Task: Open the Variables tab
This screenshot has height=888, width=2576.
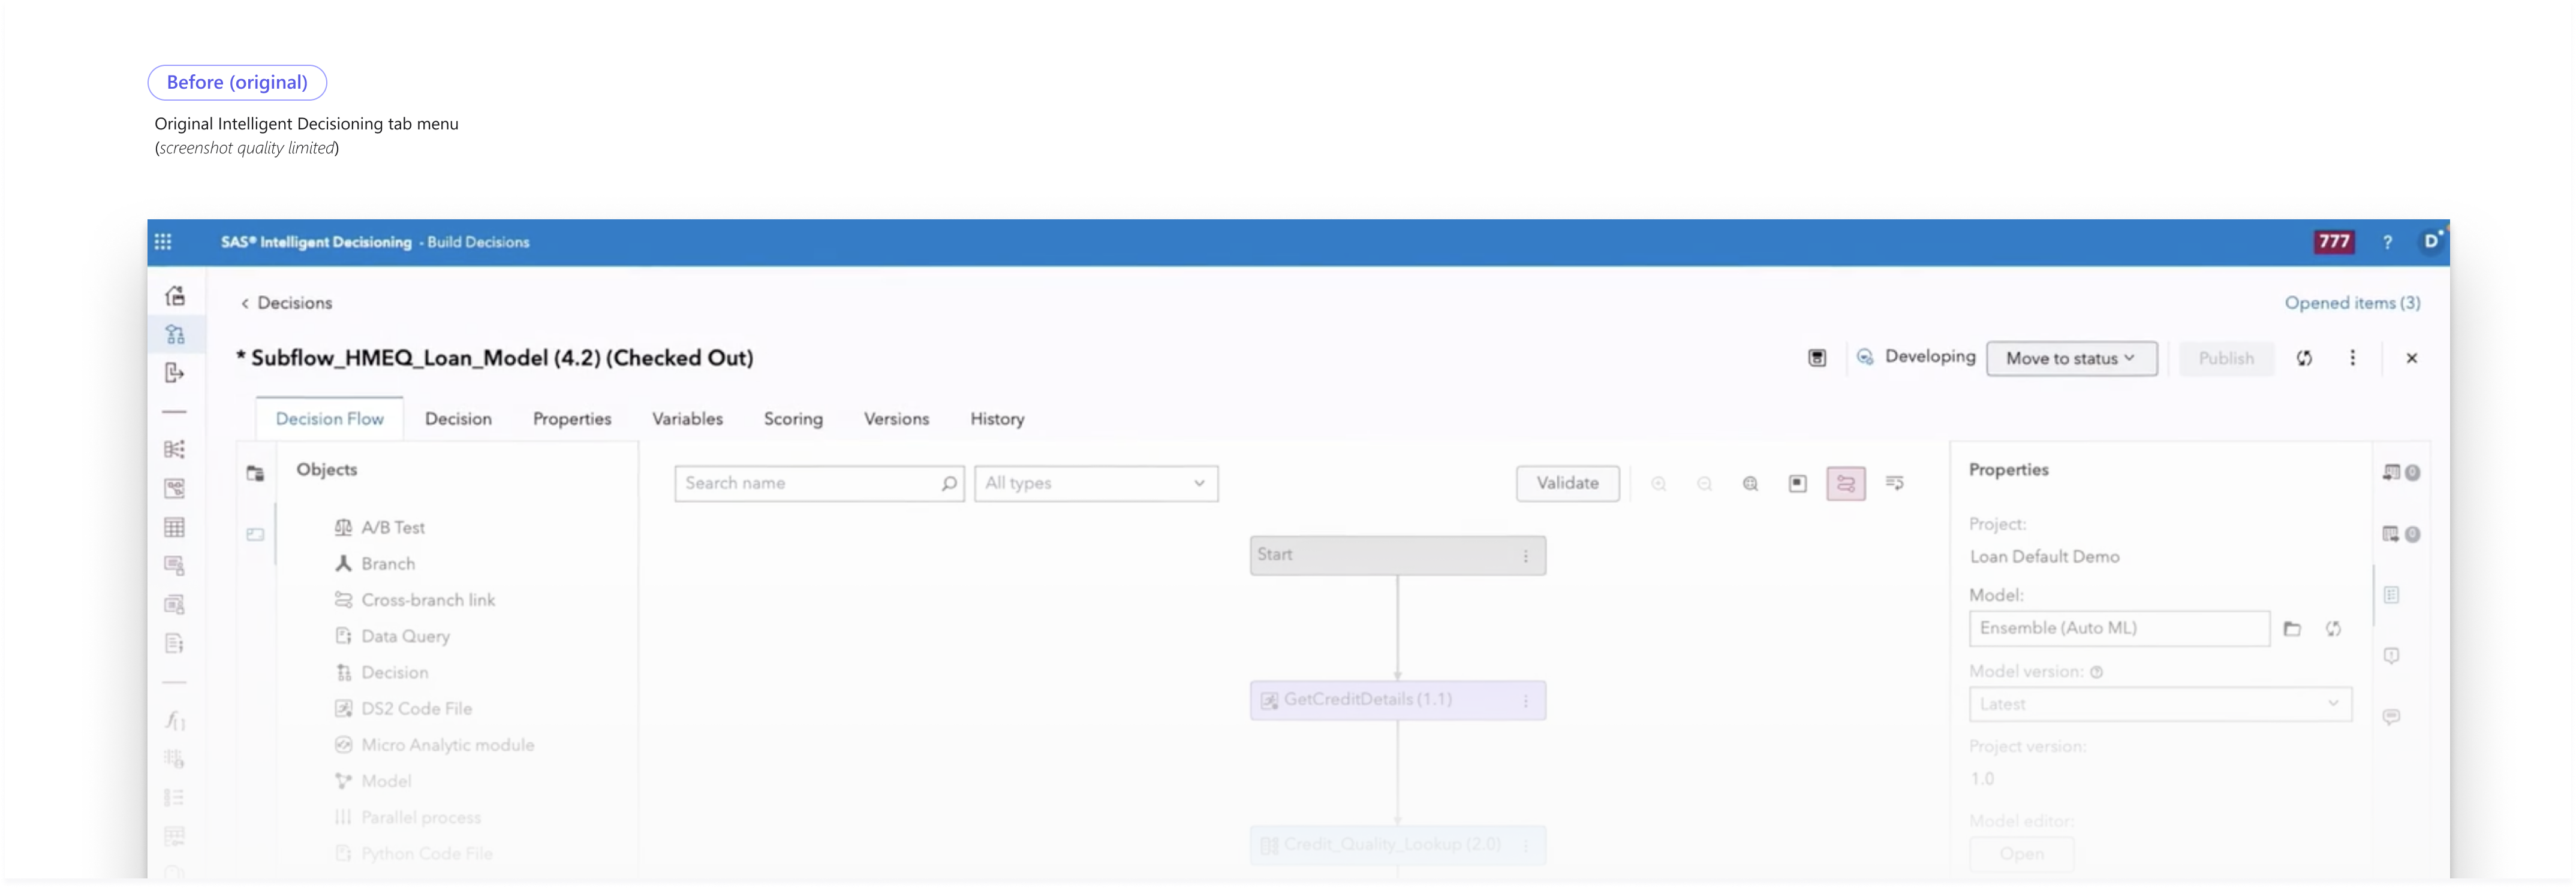Action: coord(687,418)
